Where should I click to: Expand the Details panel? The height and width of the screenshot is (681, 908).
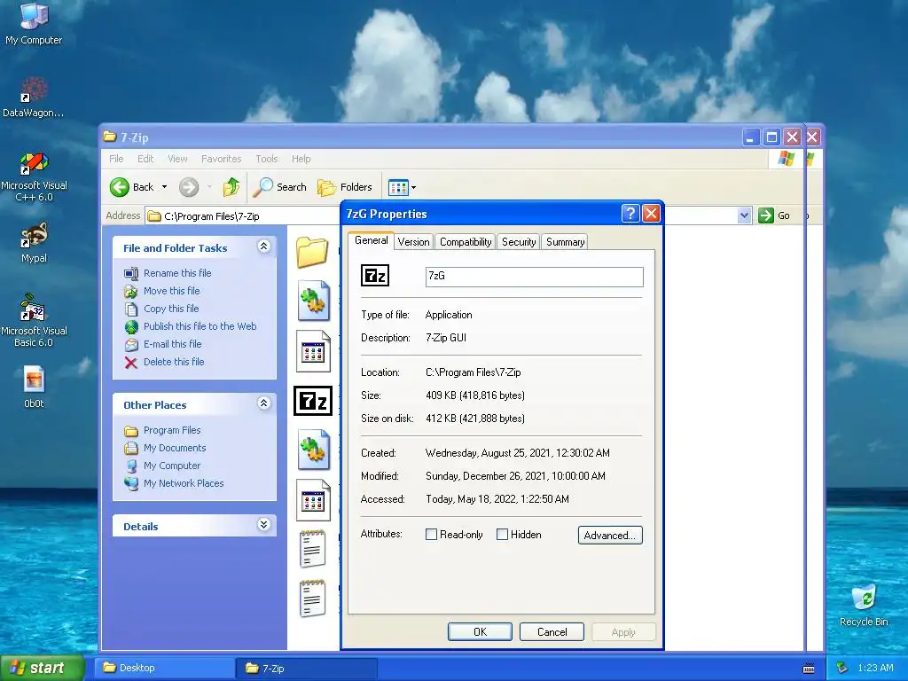263,525
